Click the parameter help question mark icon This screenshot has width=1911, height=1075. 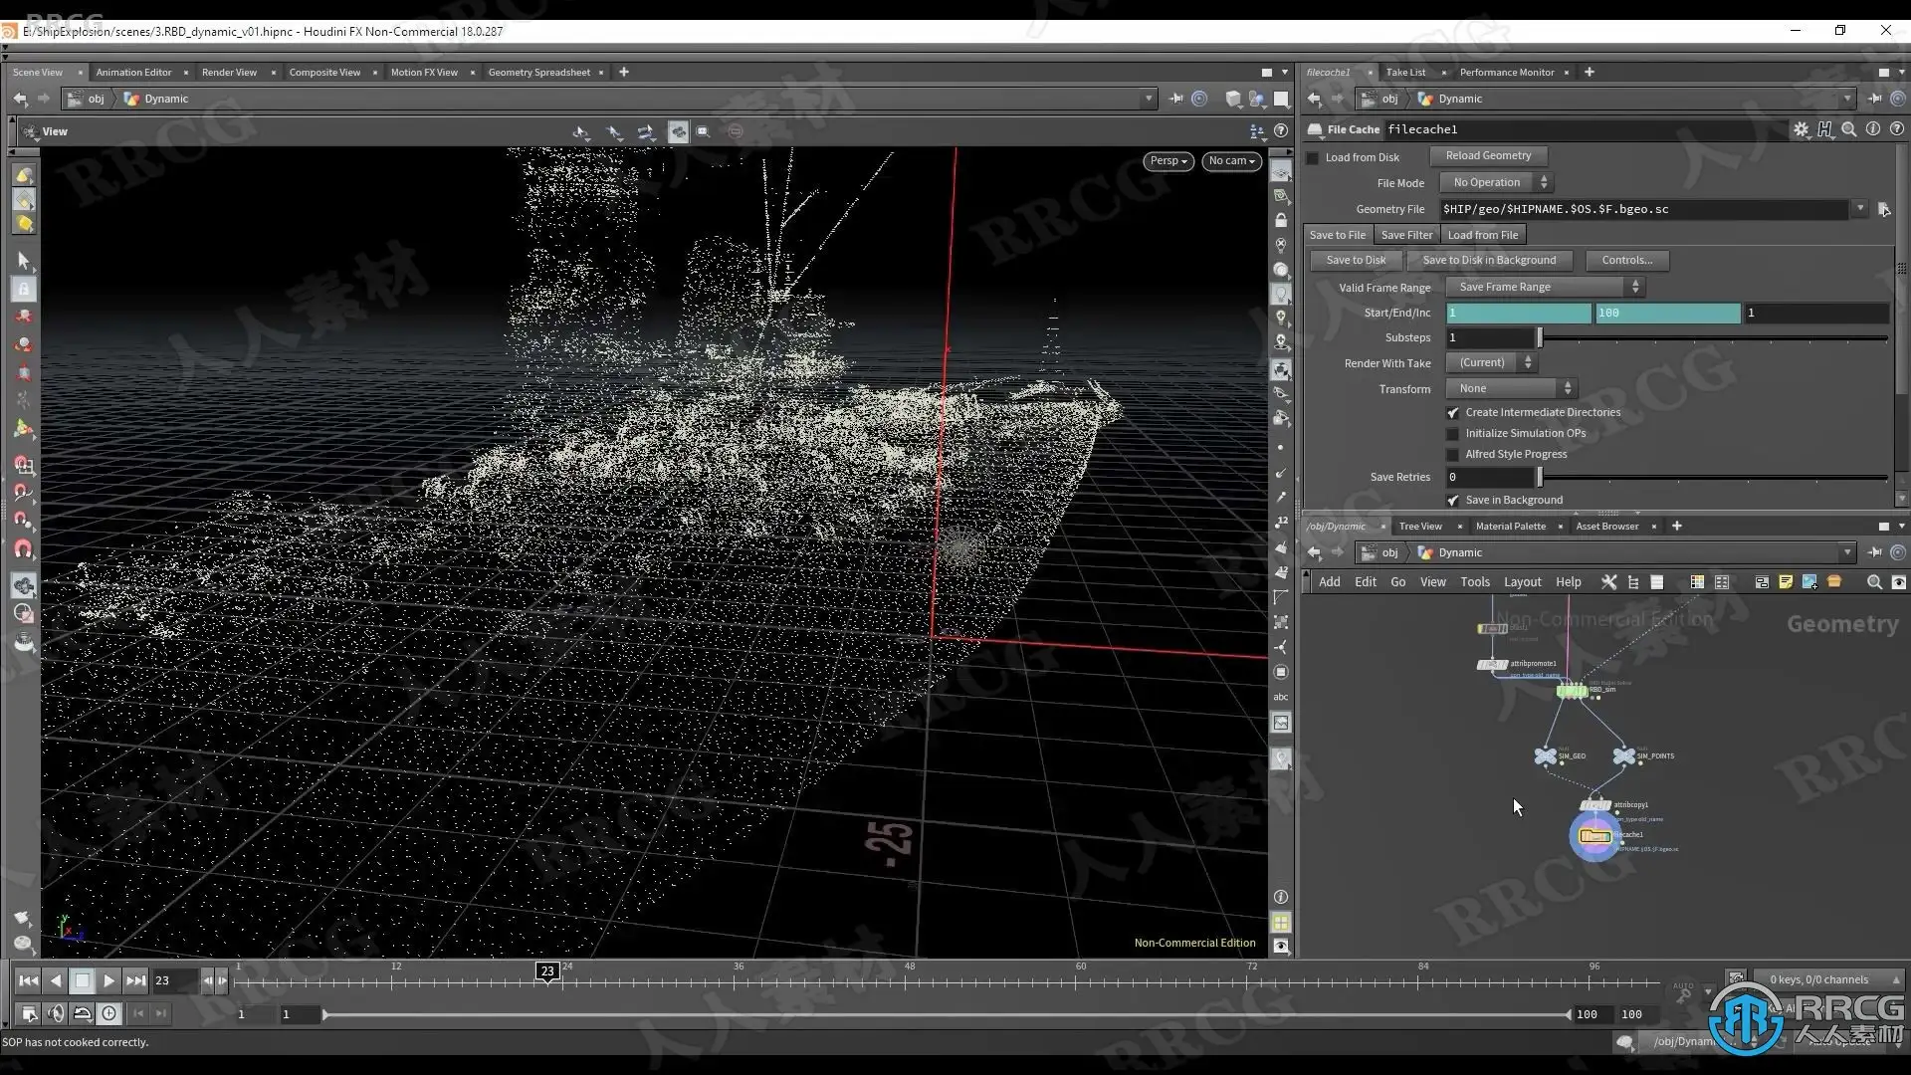(x=1896, y=129)
